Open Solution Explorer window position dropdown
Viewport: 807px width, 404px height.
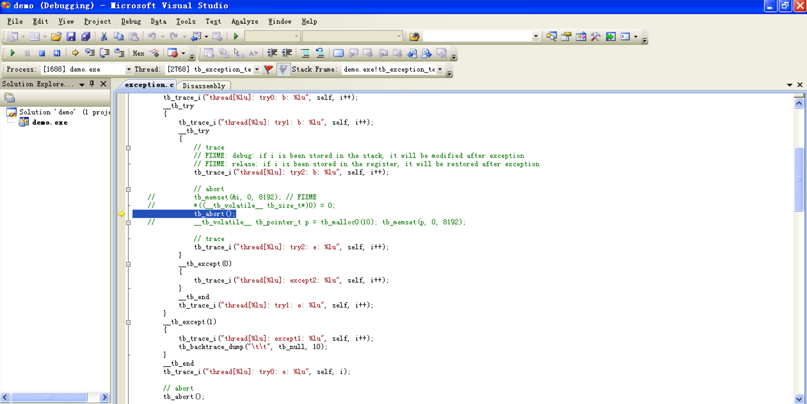point(82,84)
